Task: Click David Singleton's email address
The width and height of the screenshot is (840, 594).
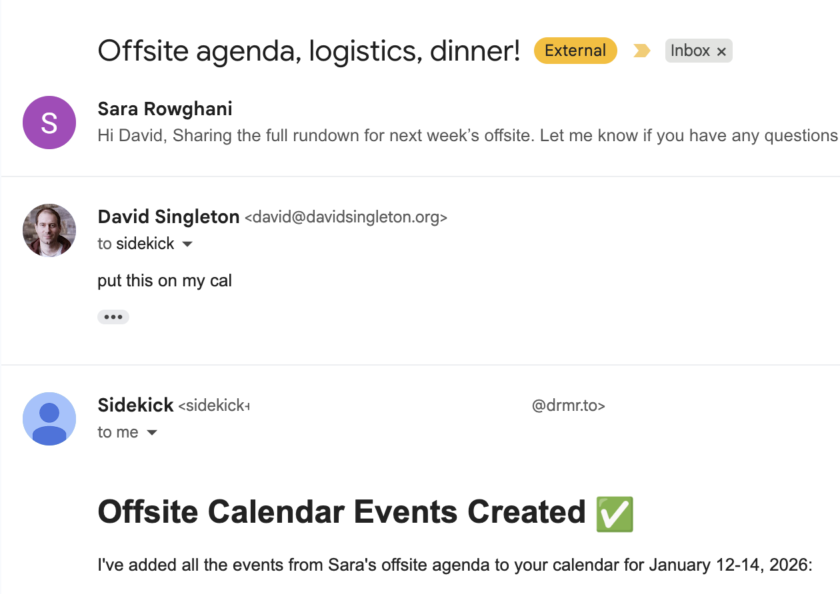Action: tap(345, 217)
